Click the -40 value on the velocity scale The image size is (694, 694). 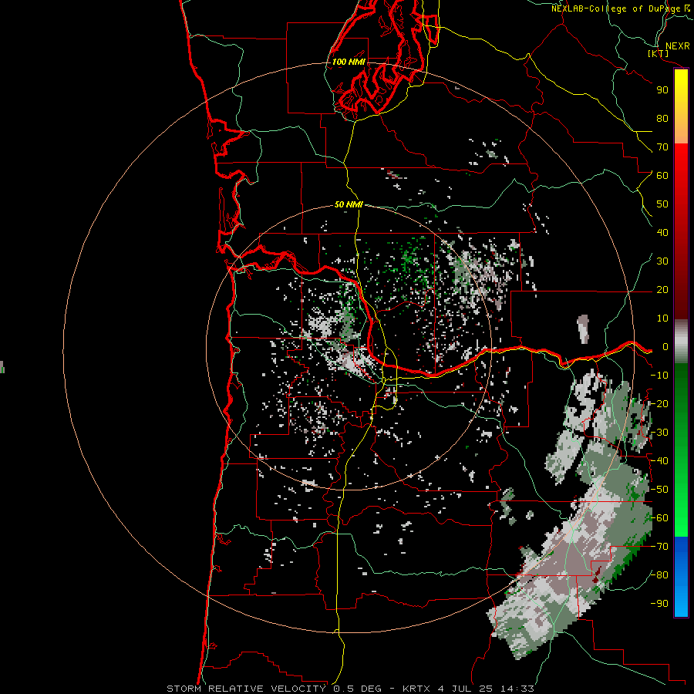tap(659, 461)
